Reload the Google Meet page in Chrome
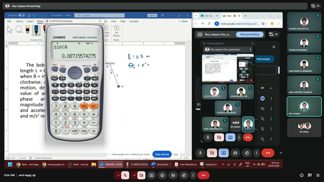324x182 pixels. (x=209, y=24)
